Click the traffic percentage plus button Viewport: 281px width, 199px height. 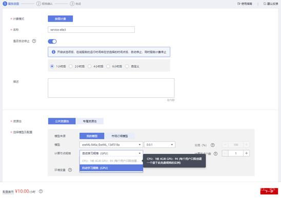[247, 144]
